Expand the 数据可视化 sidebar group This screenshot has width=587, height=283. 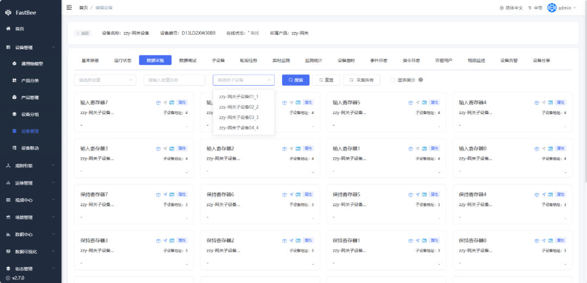(x=30, y=251)
